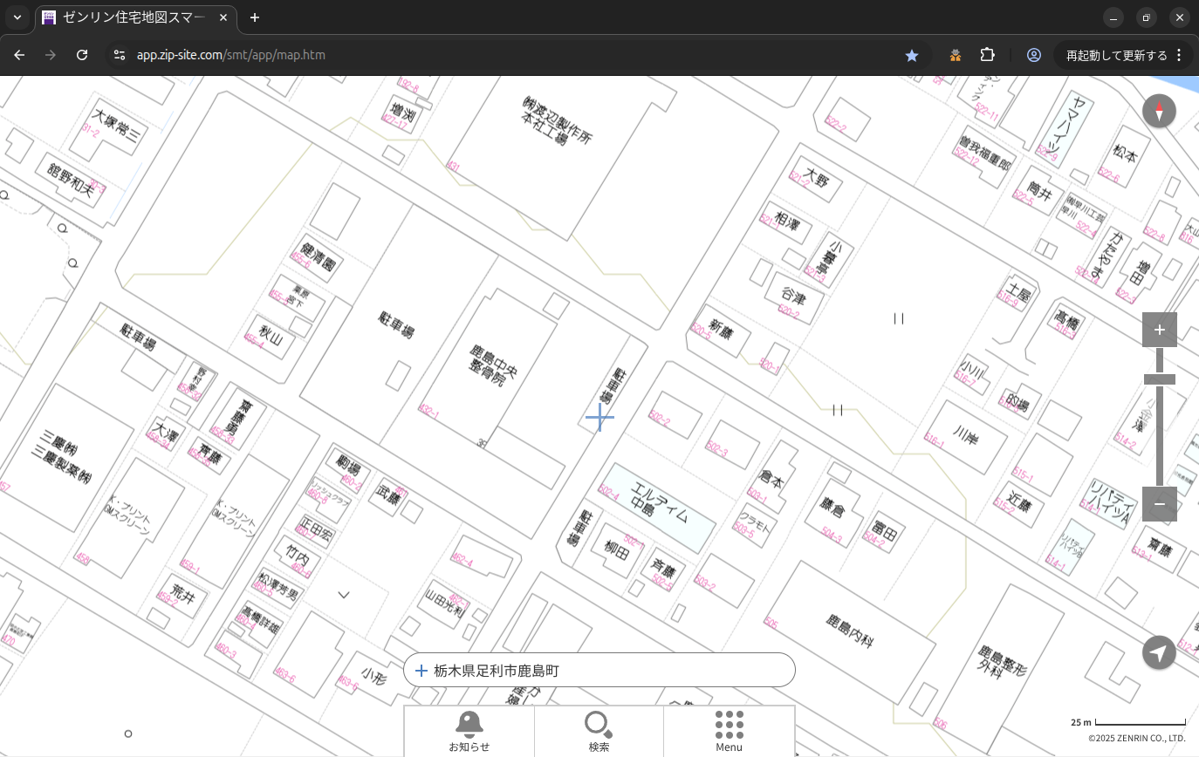1199x757 pixels.
Task: Click the 大野 house label
Action: [x=816, y=177]
